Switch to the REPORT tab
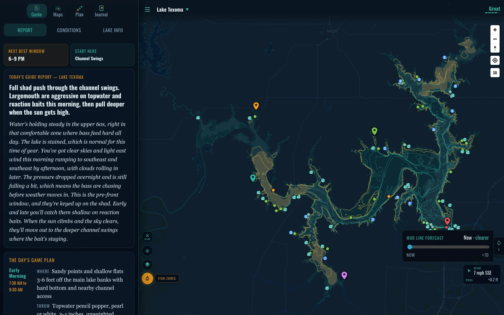The width and height of the screenshot is (504, 315). pyautogui.click(x=25, y=30)
